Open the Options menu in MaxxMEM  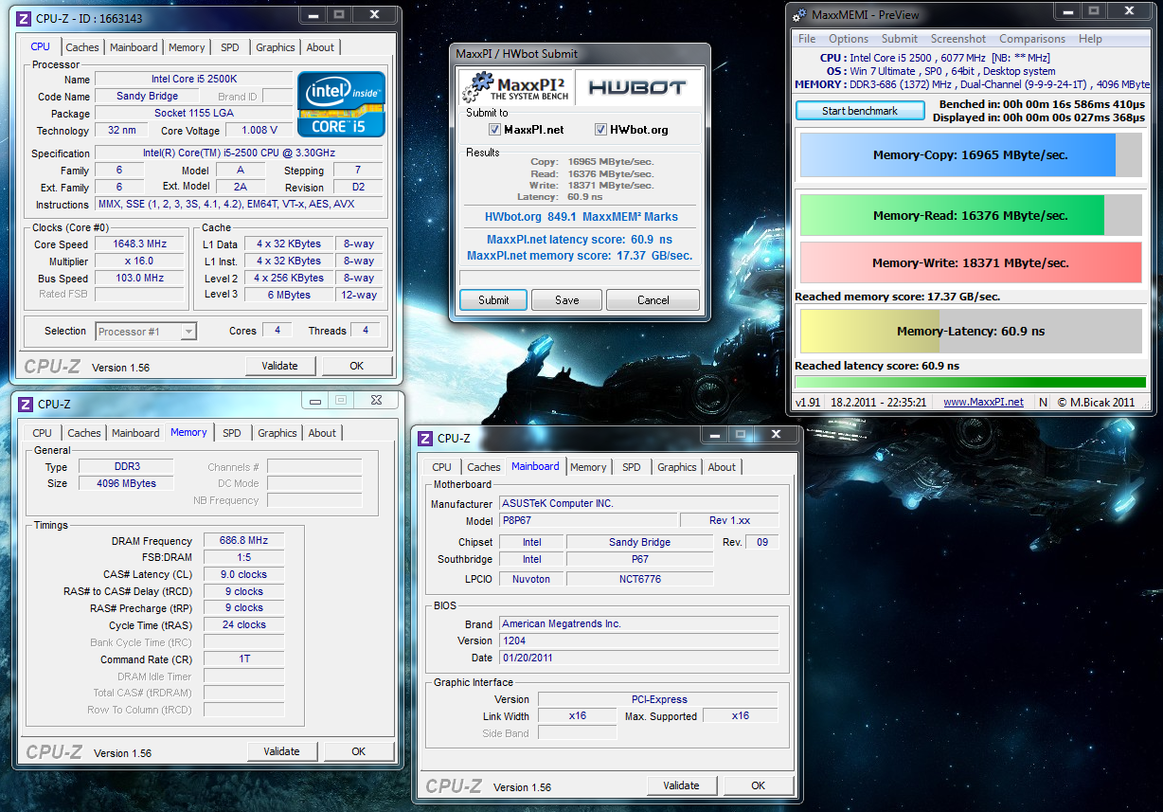click(849, 39)
